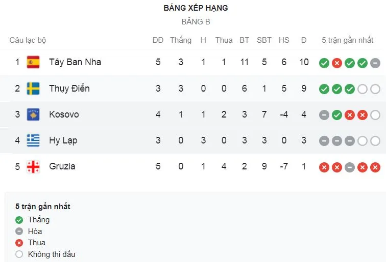Click Kosovo's green win result icon
The height and width of the screenshot is (262, 386).
[336, 115]
